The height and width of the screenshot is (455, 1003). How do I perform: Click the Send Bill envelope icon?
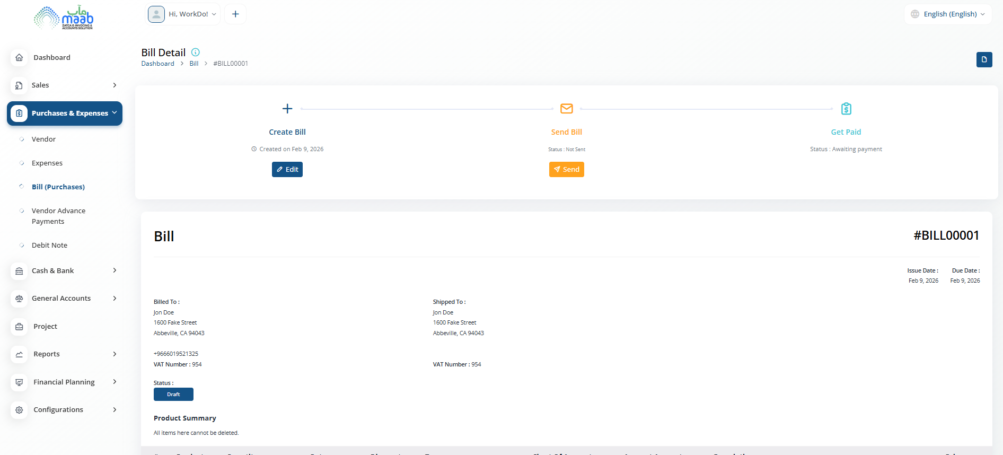point(567,109)
